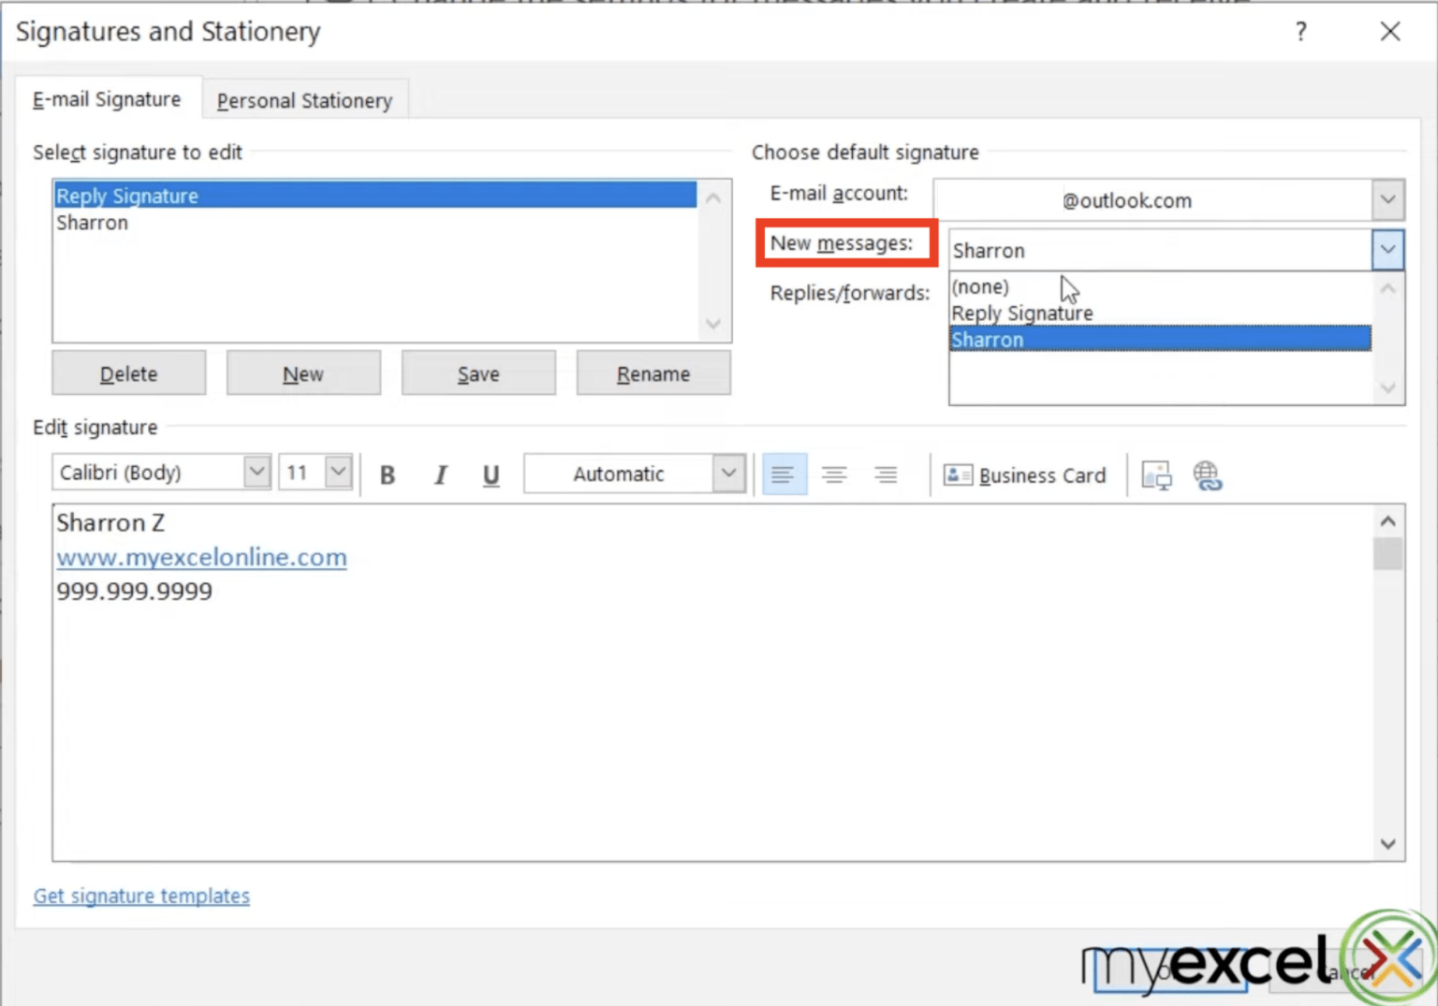Apply italic formatting to signature text
Viewport: 1438px width, 1006px height.
click(439, 474)
